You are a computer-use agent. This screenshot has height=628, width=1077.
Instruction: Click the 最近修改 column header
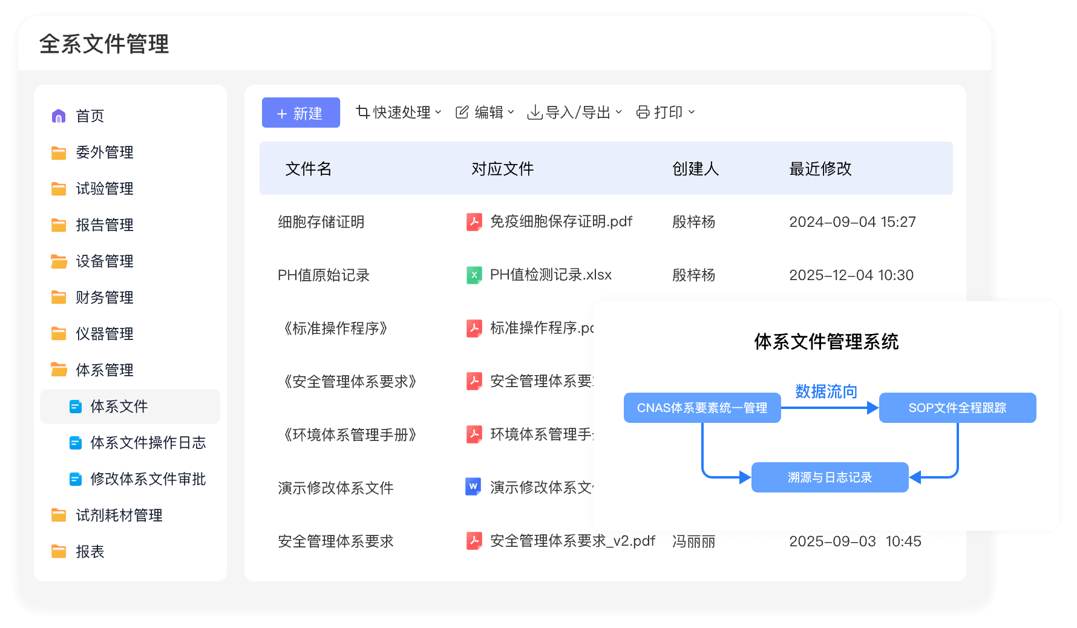pos(820,169)
